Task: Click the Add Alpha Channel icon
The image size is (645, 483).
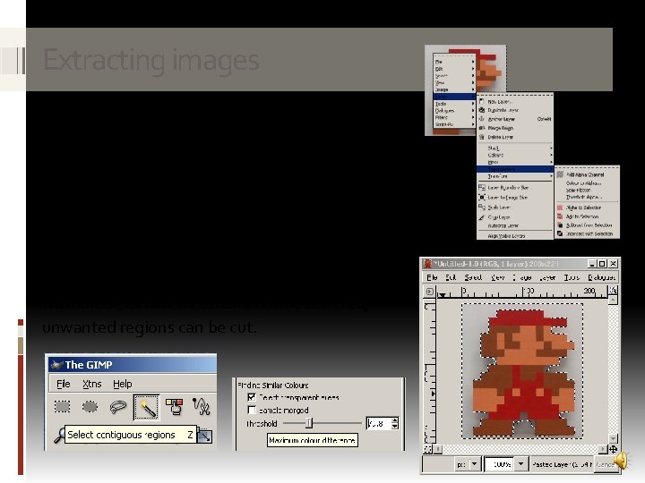Action: (560, 174)
